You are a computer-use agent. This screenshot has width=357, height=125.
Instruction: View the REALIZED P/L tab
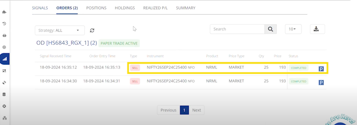155,8
